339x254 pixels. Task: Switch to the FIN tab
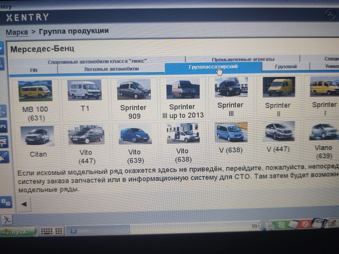point(34,70)
